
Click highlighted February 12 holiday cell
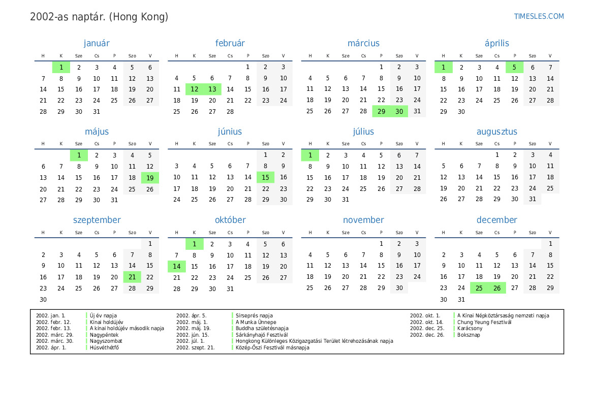(x=194, y=89)
